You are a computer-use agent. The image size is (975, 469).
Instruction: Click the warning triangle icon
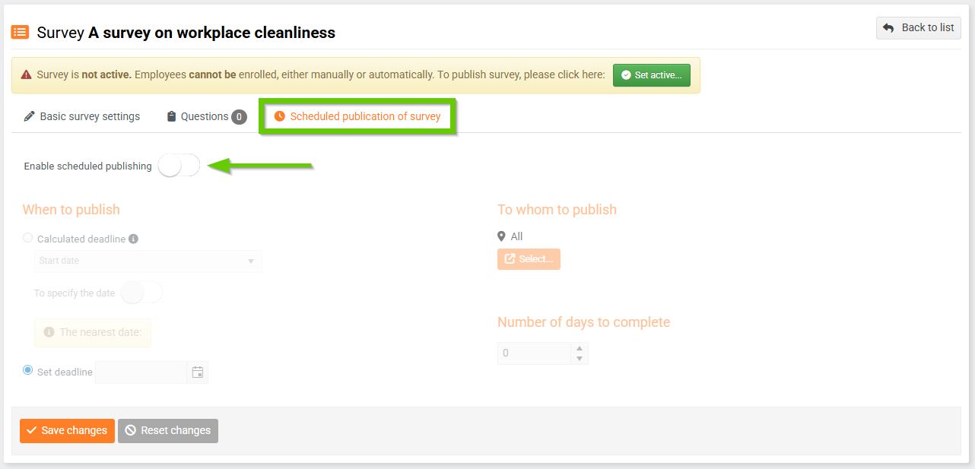click(27, 75)
